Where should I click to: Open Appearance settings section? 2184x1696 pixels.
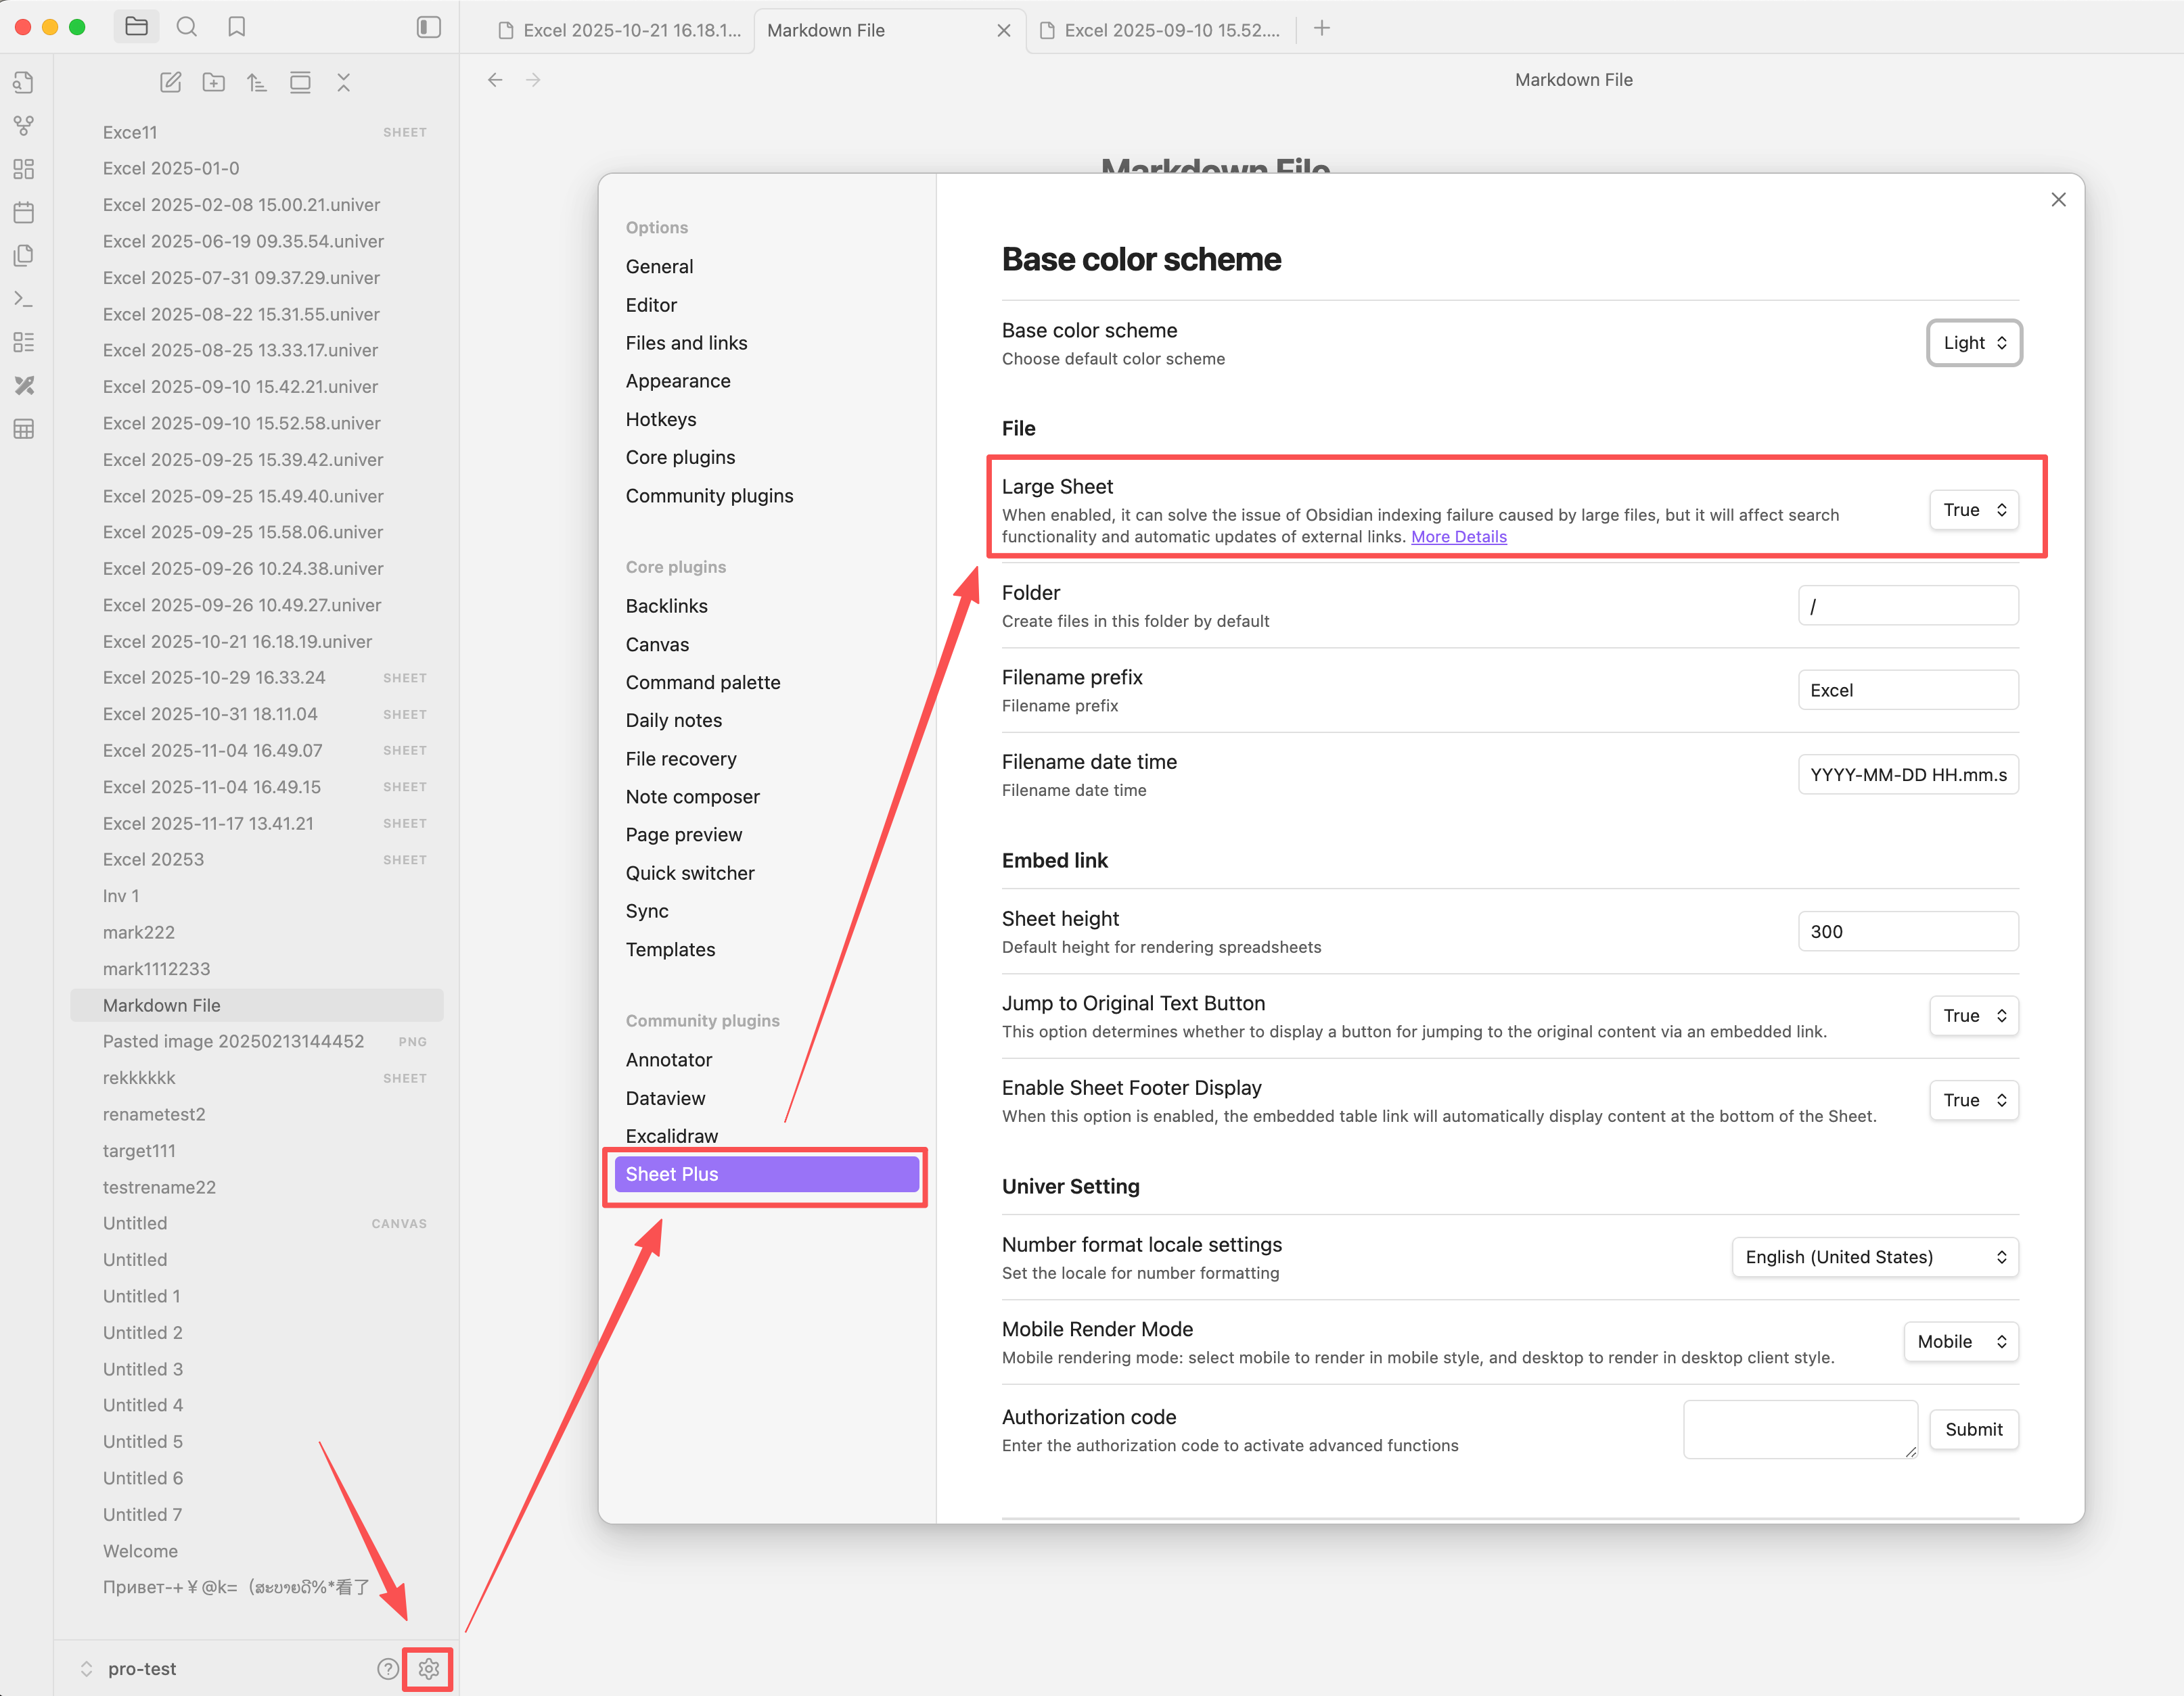pos(677,381)
